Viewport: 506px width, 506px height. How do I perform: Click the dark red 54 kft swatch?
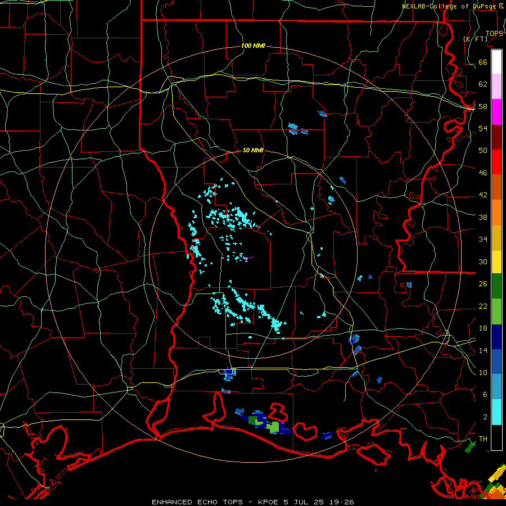click(496, 137)
